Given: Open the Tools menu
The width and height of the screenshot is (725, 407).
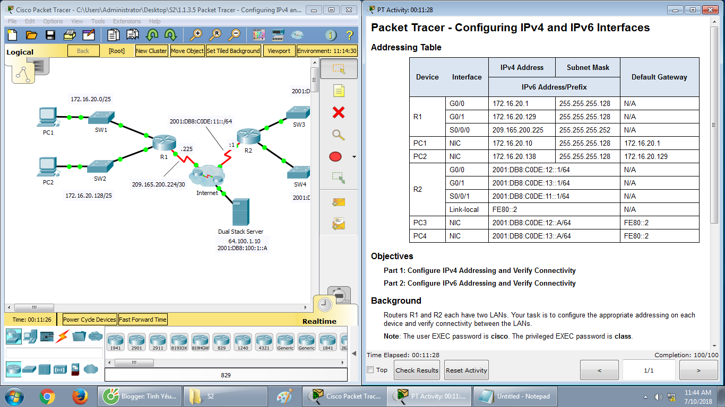Looking at the screenshot, I should [98, 21].
